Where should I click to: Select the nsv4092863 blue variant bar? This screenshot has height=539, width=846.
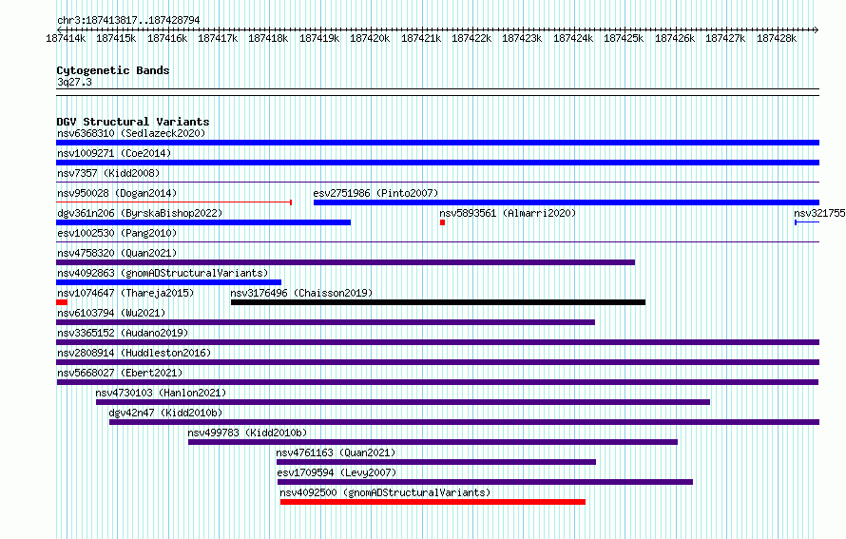168,282
